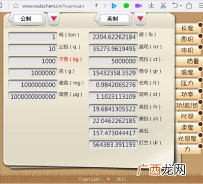Screen dimensions: 203x184
Task: Click the red 千克 (kg) label
Action: point(71,59)
